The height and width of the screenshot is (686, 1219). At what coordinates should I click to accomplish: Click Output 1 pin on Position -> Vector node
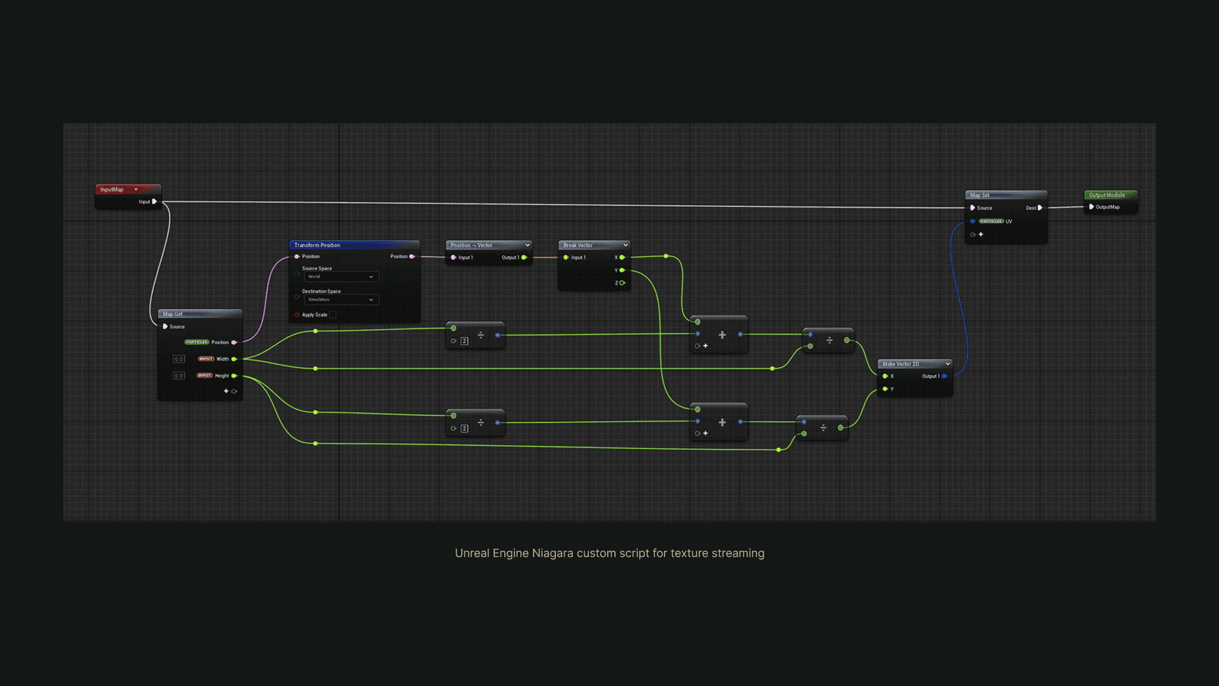524,257
